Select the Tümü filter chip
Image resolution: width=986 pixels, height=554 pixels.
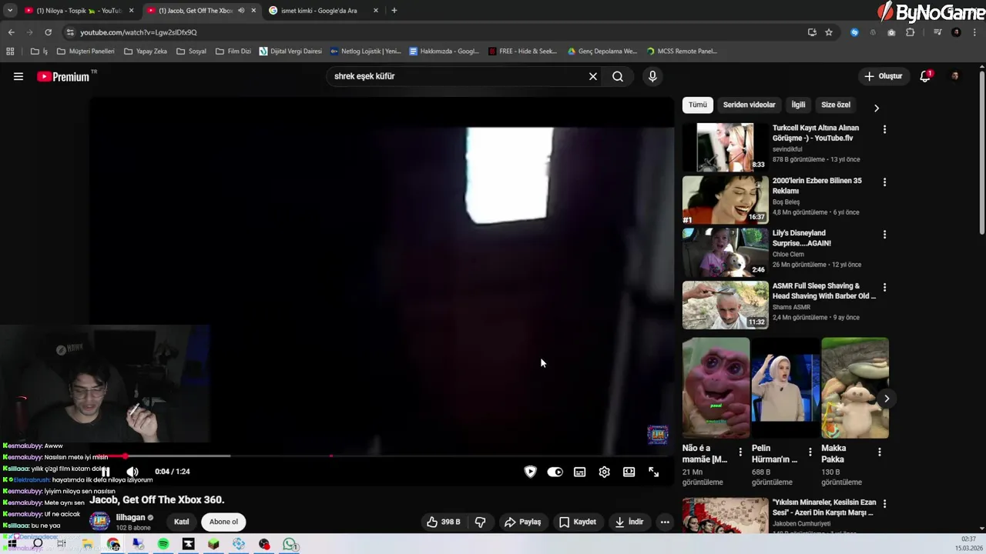coord(698,105)
